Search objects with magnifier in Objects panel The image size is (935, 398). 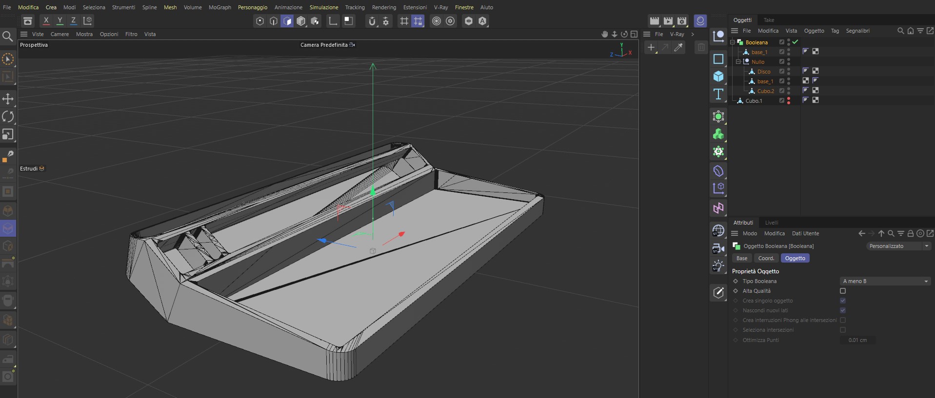click(901, 31)
